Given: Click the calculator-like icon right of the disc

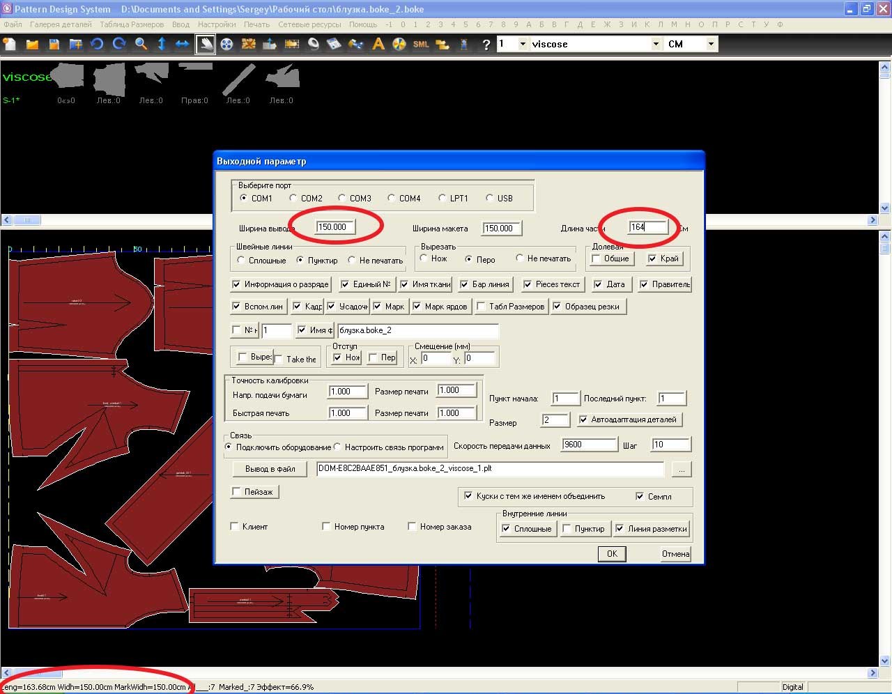Looking at the screenshot, I should [334, 44].
